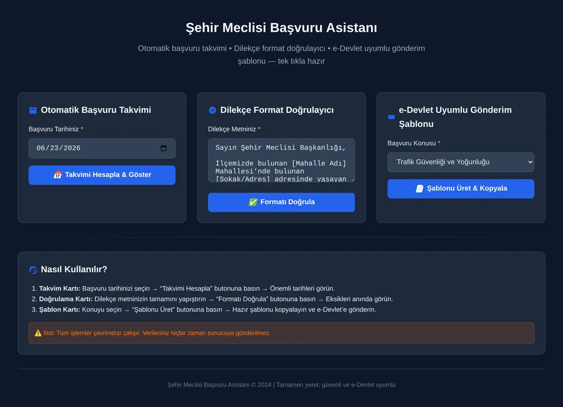Click the footer copyright text
The width and height of the screenshot is (563, 407).
tap(281, 385)
